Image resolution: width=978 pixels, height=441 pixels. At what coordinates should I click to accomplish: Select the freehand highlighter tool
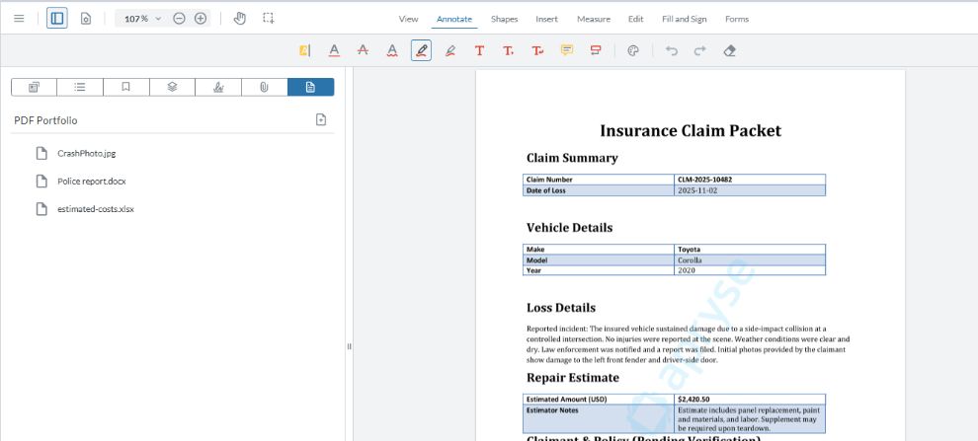tap(450, 50)
